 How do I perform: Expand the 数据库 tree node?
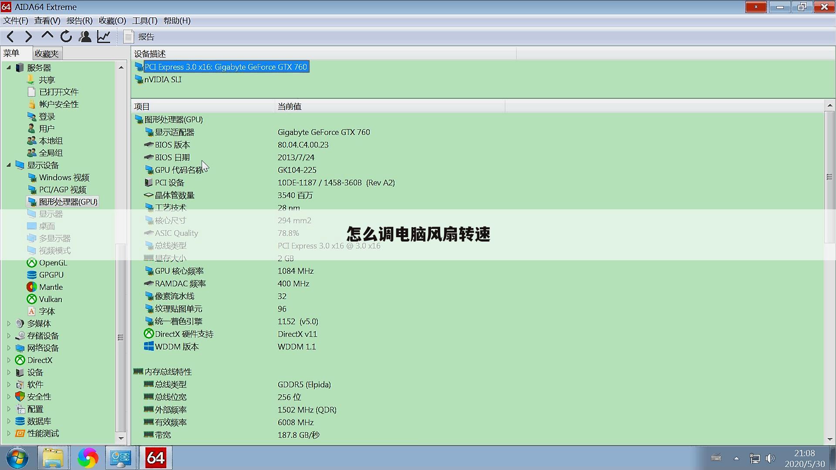(x=8, y=421)
